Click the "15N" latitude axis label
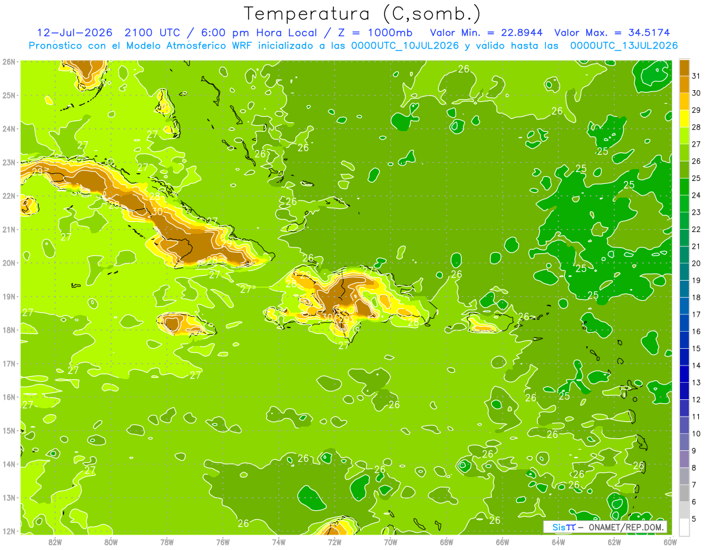712x550 pixels. (x=9, y=431)
